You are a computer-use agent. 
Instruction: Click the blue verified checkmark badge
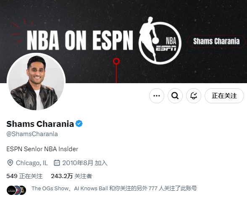pyautogui.click(x=79, y=123)
